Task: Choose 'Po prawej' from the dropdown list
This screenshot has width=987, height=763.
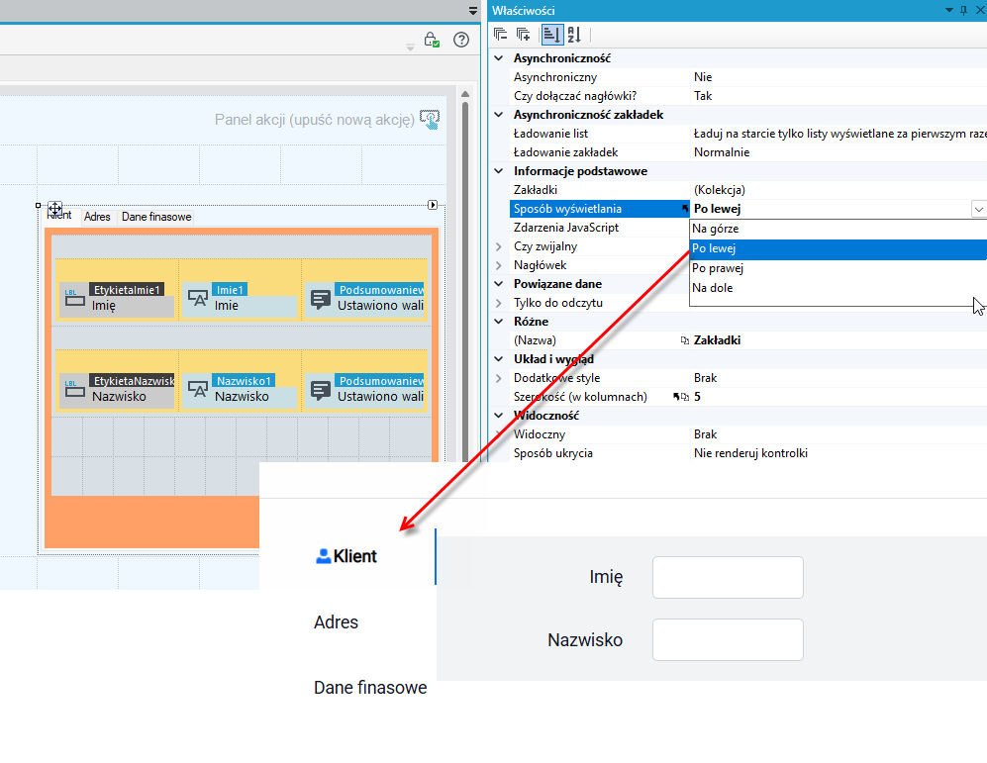Action: click(838, 268)
